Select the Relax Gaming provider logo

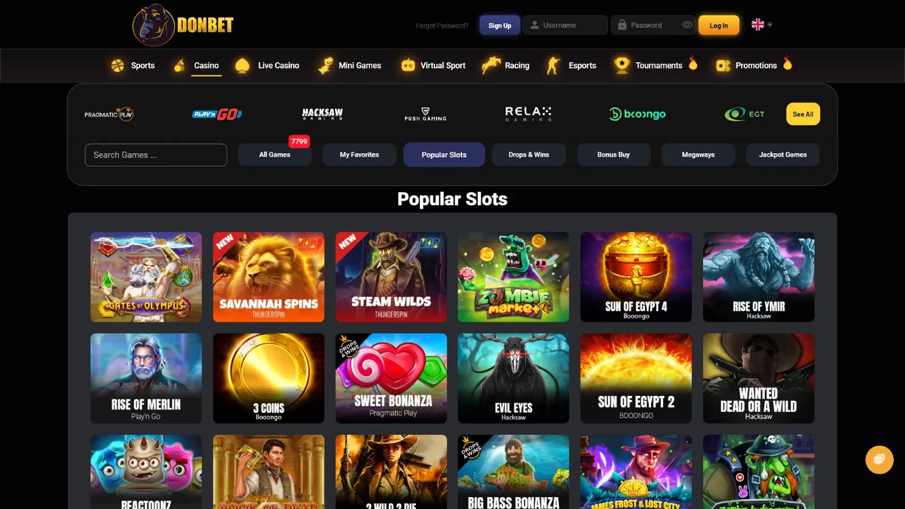point(528,114)
